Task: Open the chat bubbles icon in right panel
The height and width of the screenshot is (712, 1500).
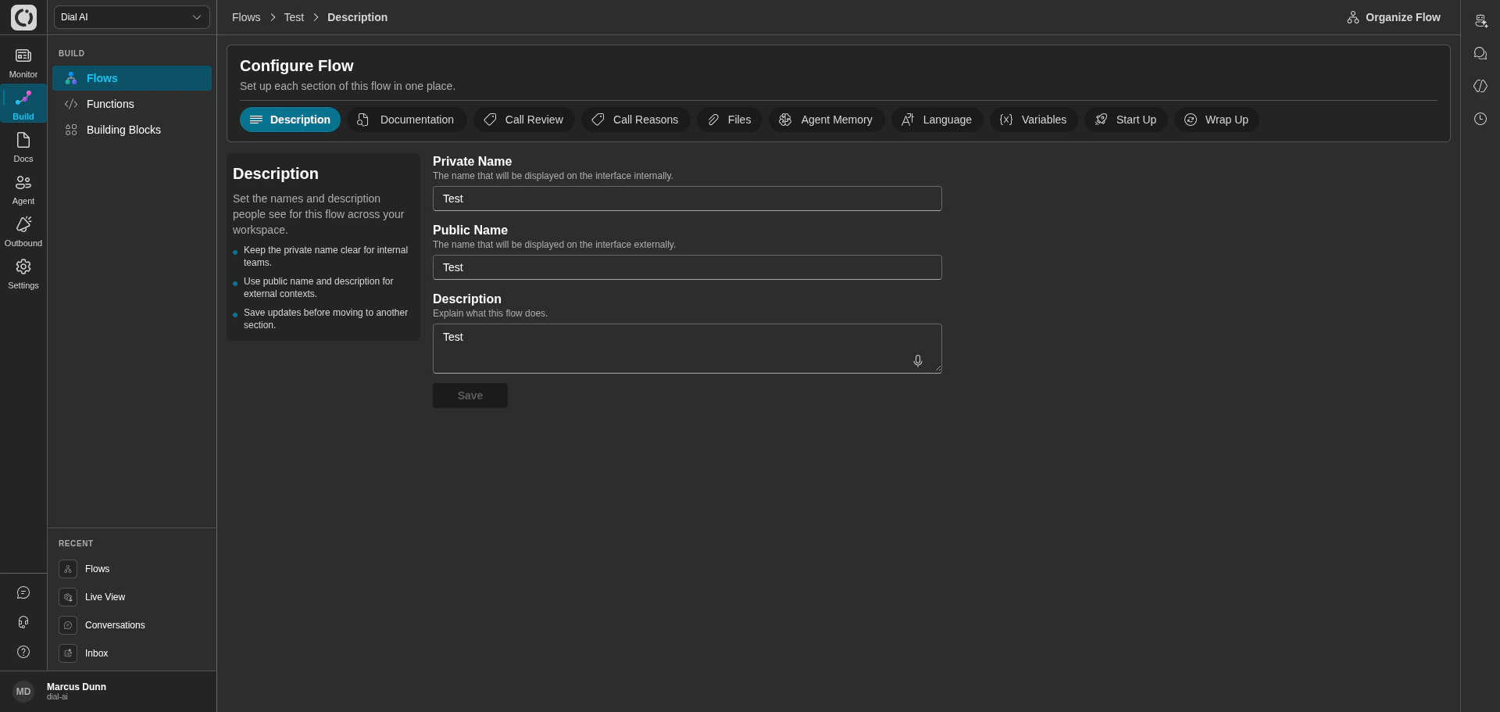Action: [x=1480, y=53]
